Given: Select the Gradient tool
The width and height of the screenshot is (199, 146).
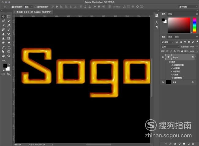Looking at the screenshot, I should [x=9, y=38].
